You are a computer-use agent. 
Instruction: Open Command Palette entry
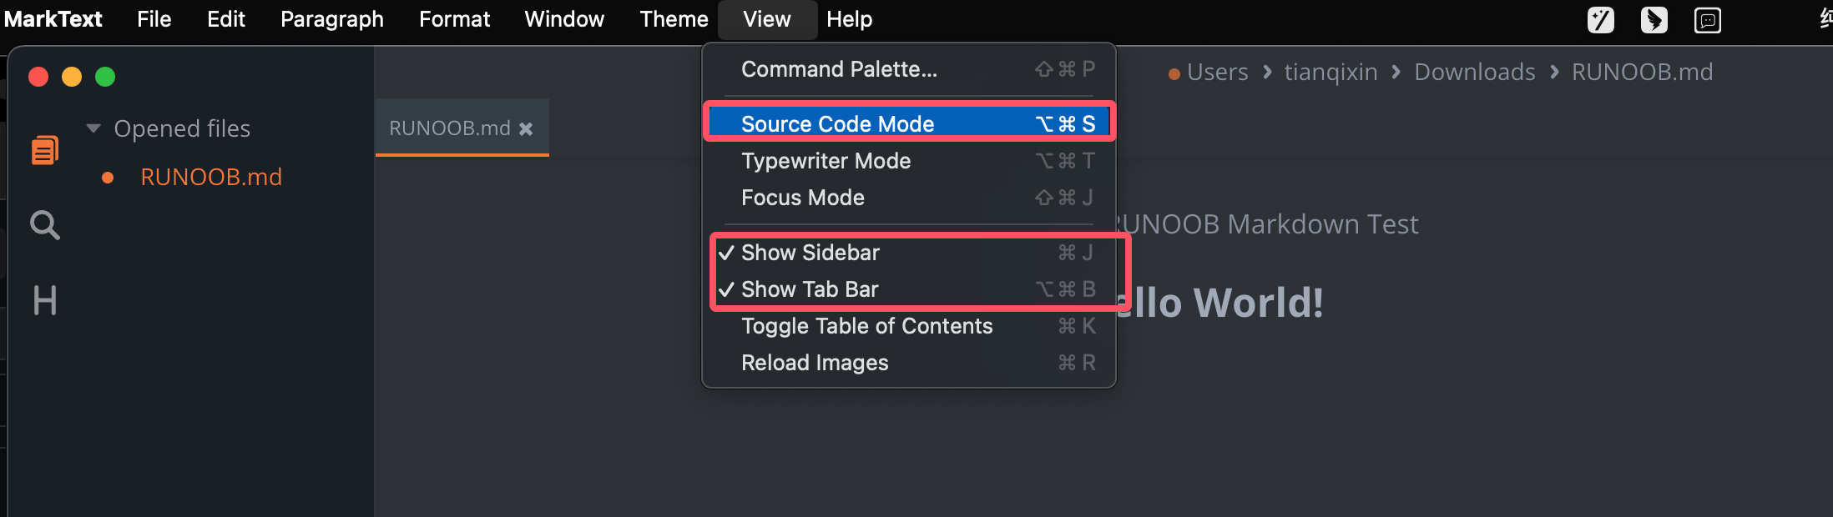tap(839, 69)
